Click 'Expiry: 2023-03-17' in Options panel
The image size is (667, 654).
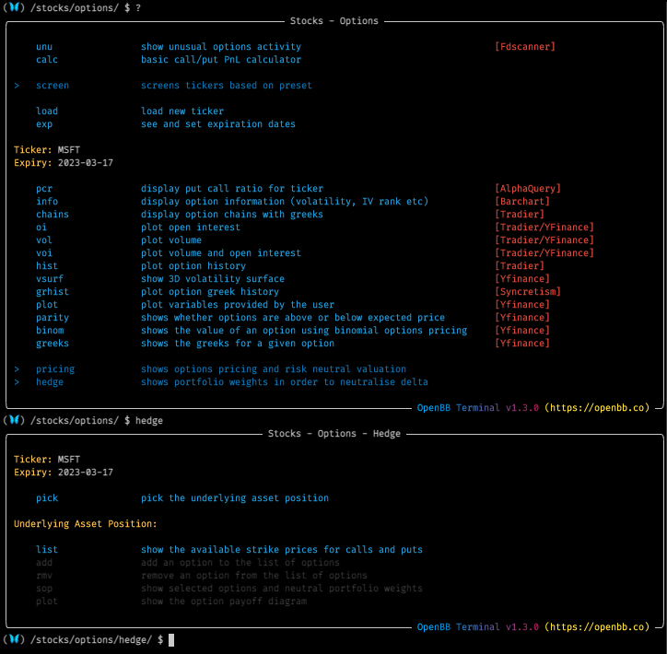(64, 163)
